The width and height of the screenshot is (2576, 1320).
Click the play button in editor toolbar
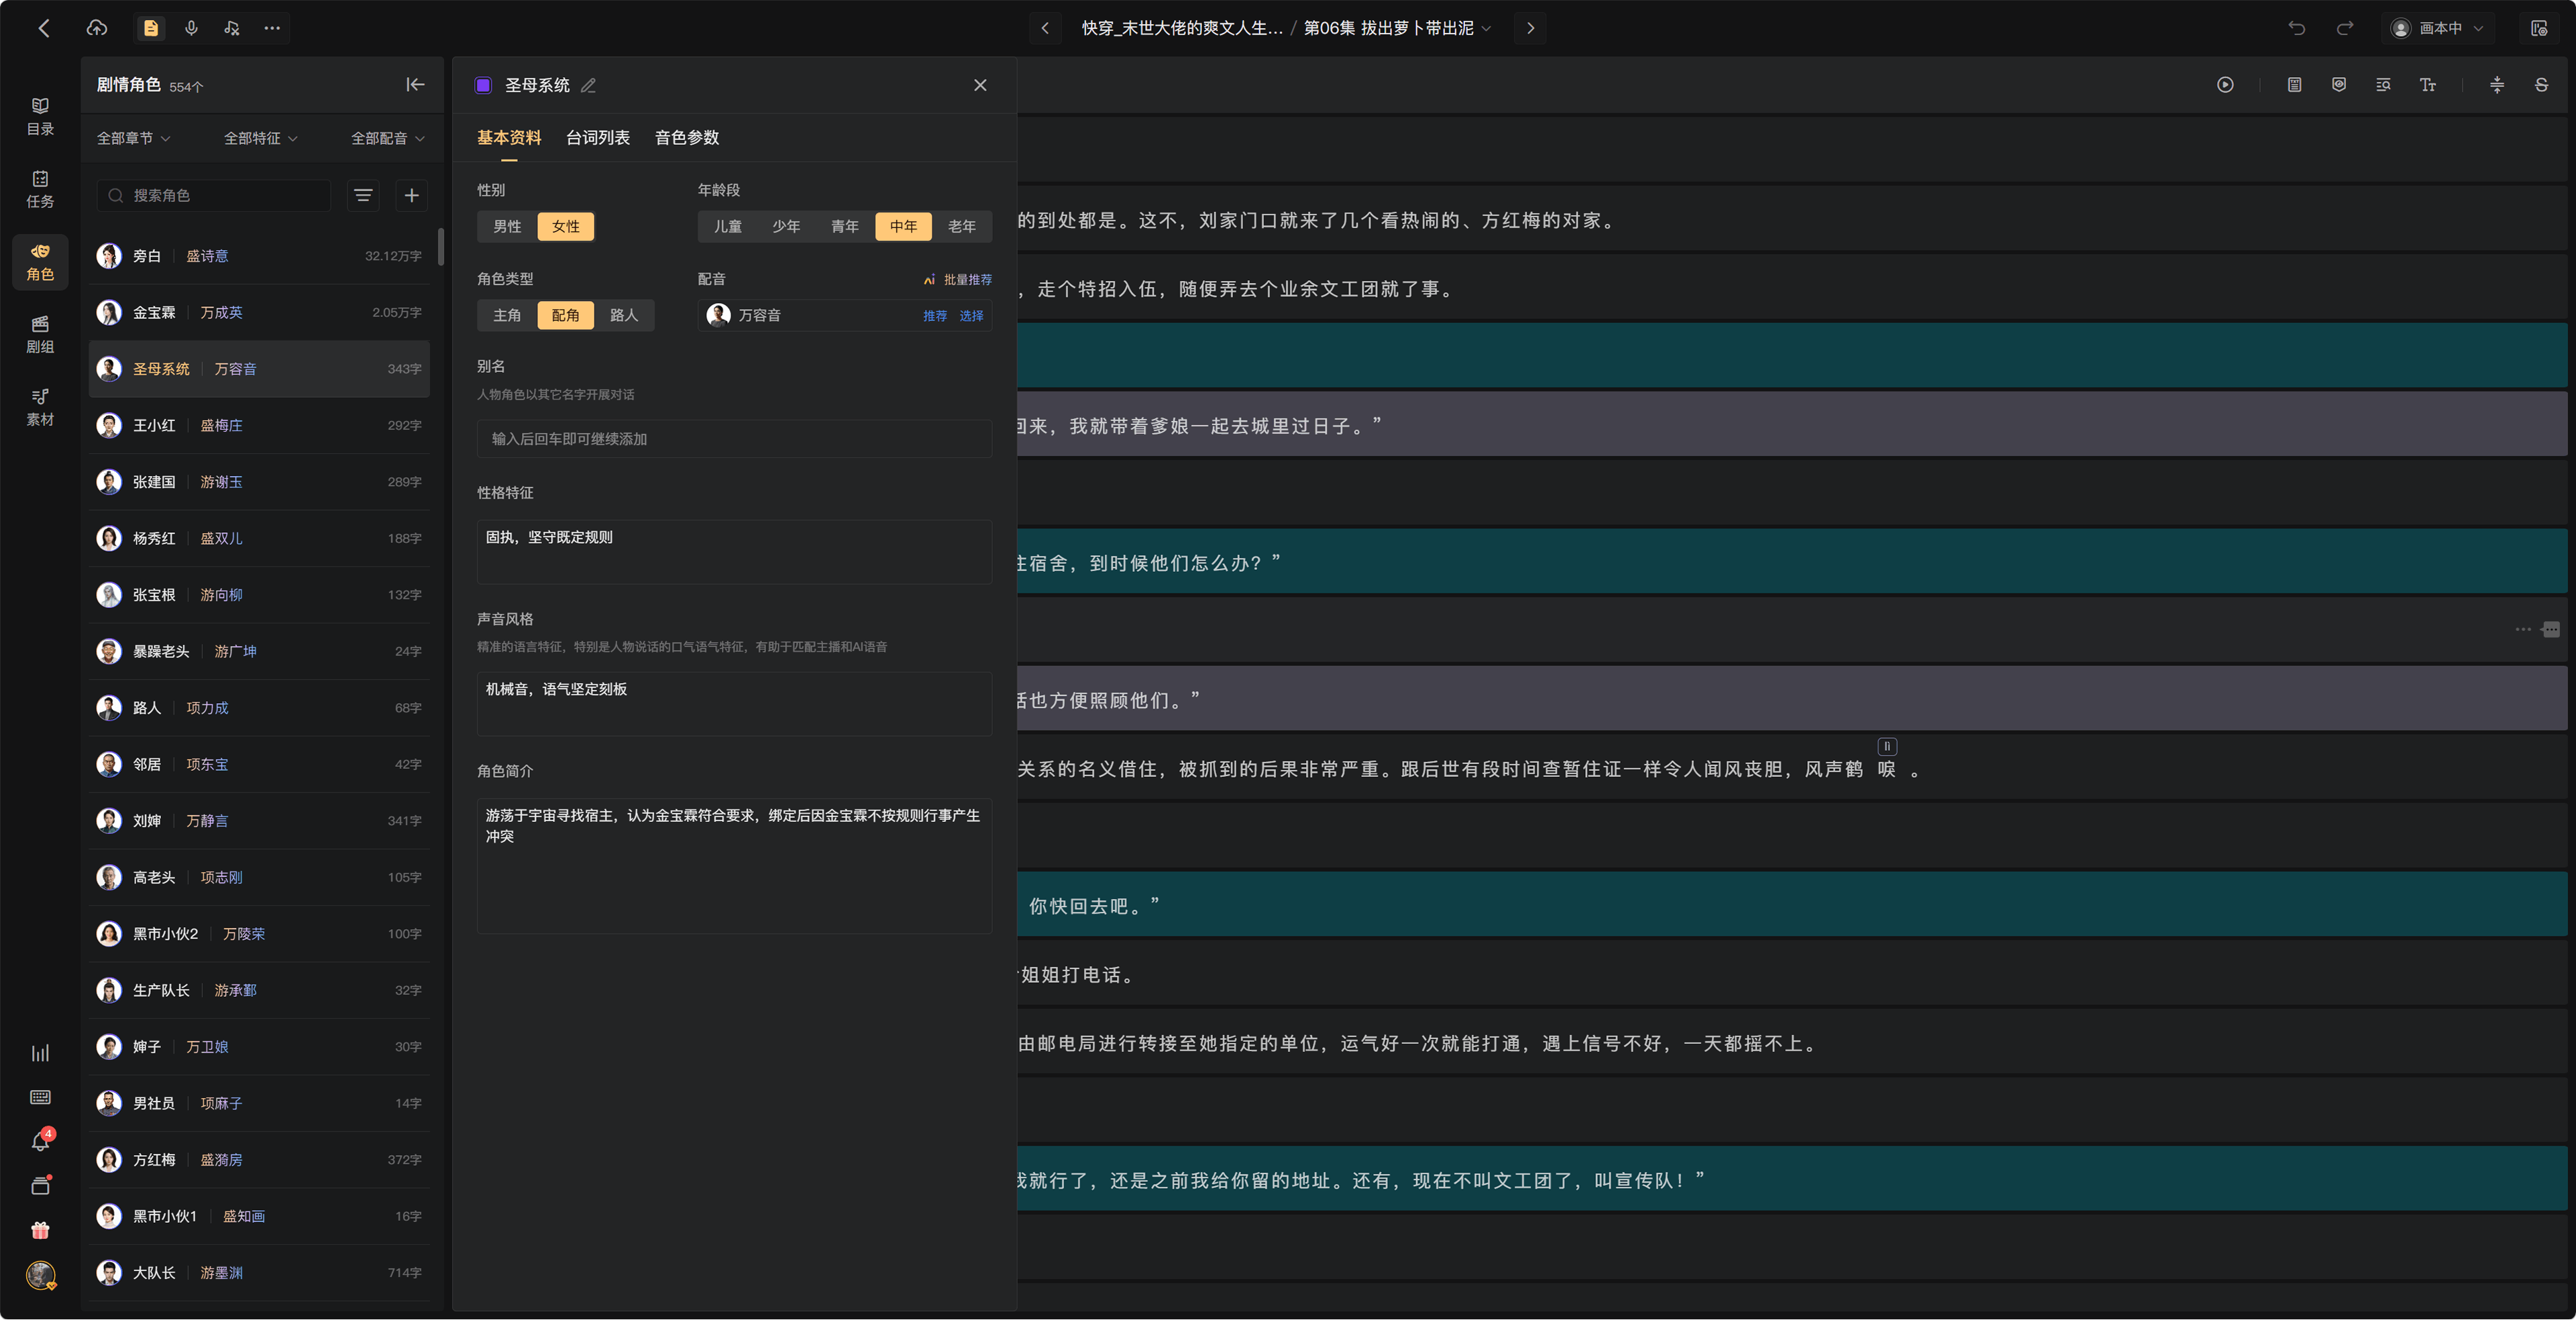click(2225, 85)
